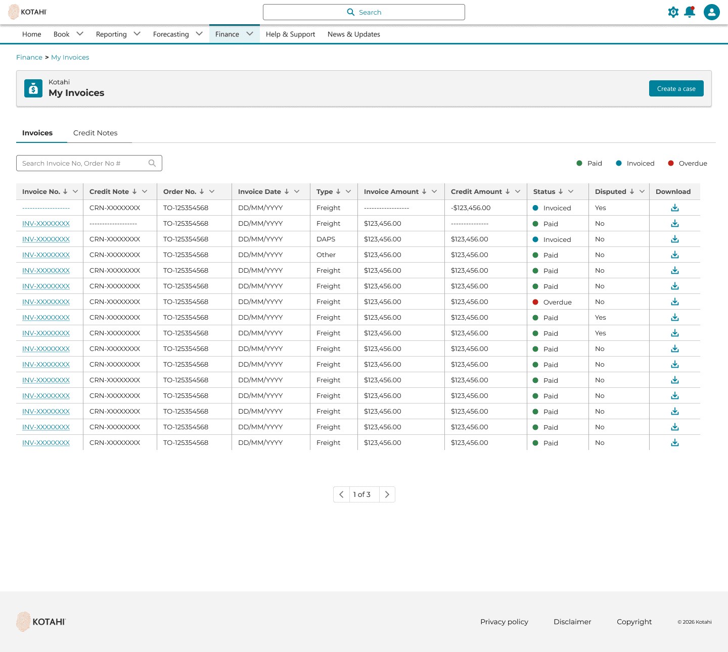Viewport: 728px width, 652px height.
Task: Switch to the Credit Notes tab
Action: point(96,133)
